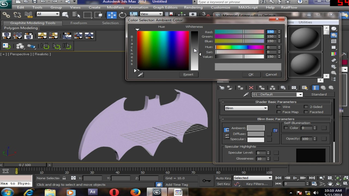Activate the Select and Rotate tool
349x196 pixels.
click(x=122, y=15)
